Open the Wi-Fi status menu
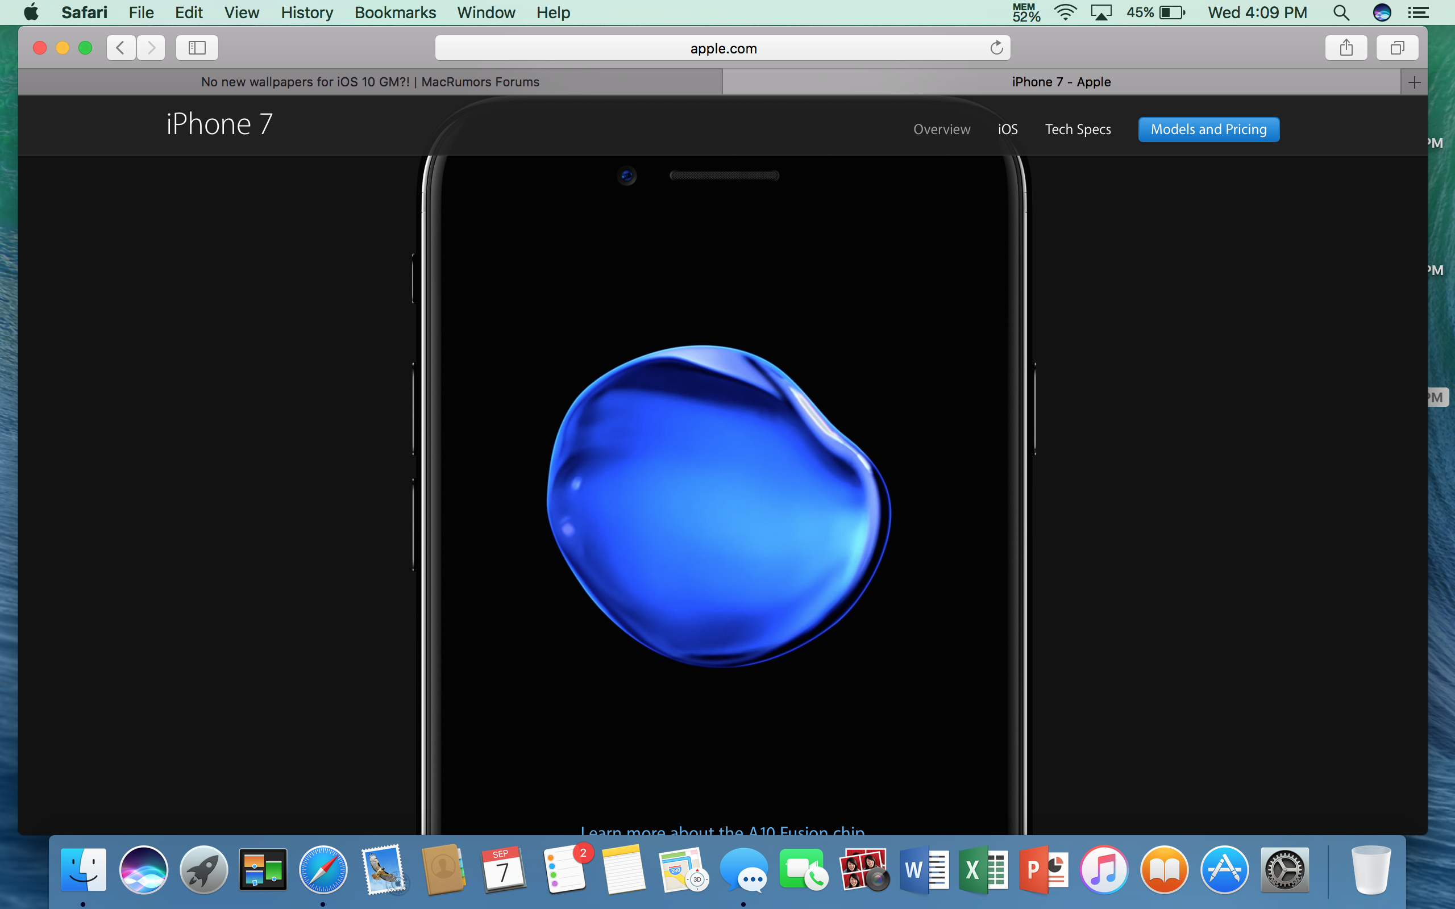This screenshot has width=1455, height=909. [1065, 12]
